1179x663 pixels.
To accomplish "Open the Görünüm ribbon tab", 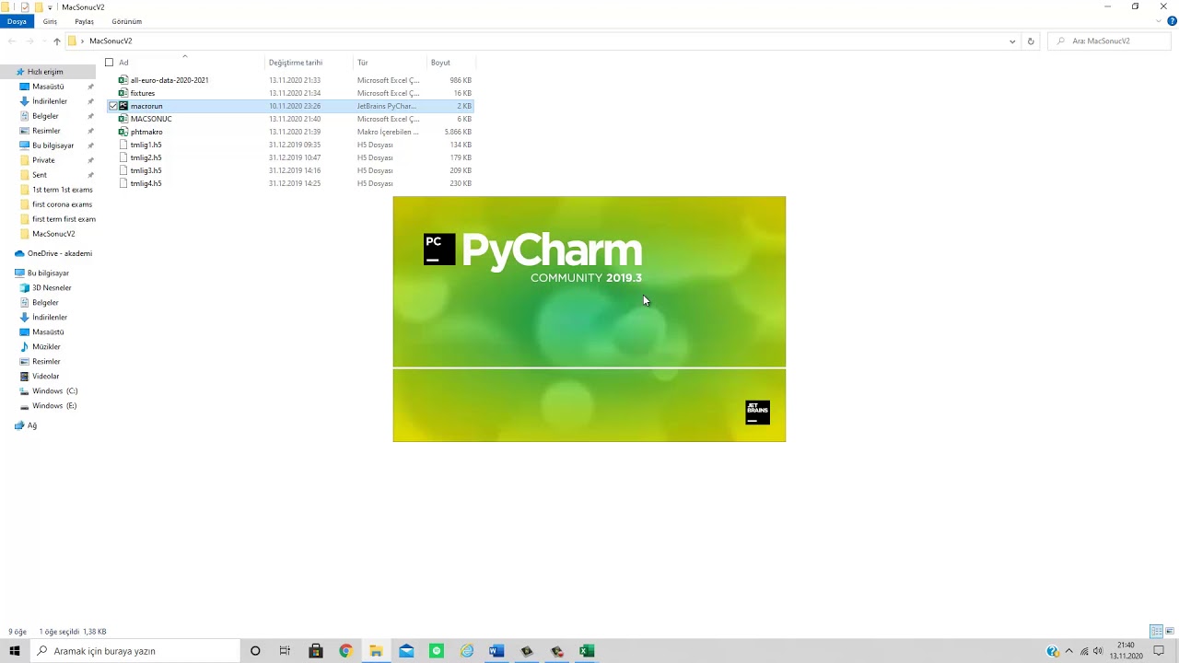I will tap(126, 21).
